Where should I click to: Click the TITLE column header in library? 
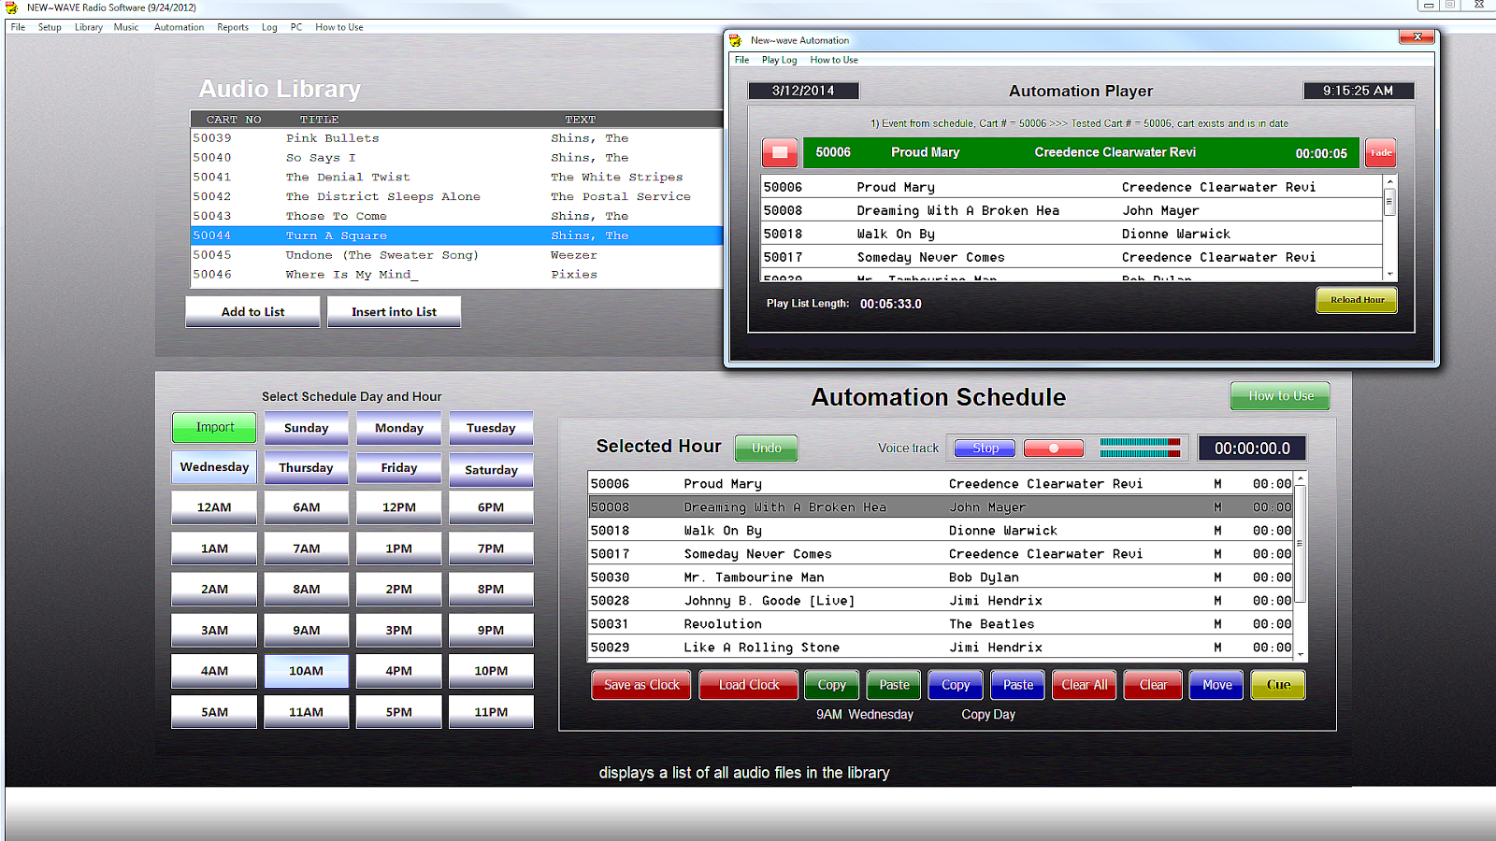319,120
